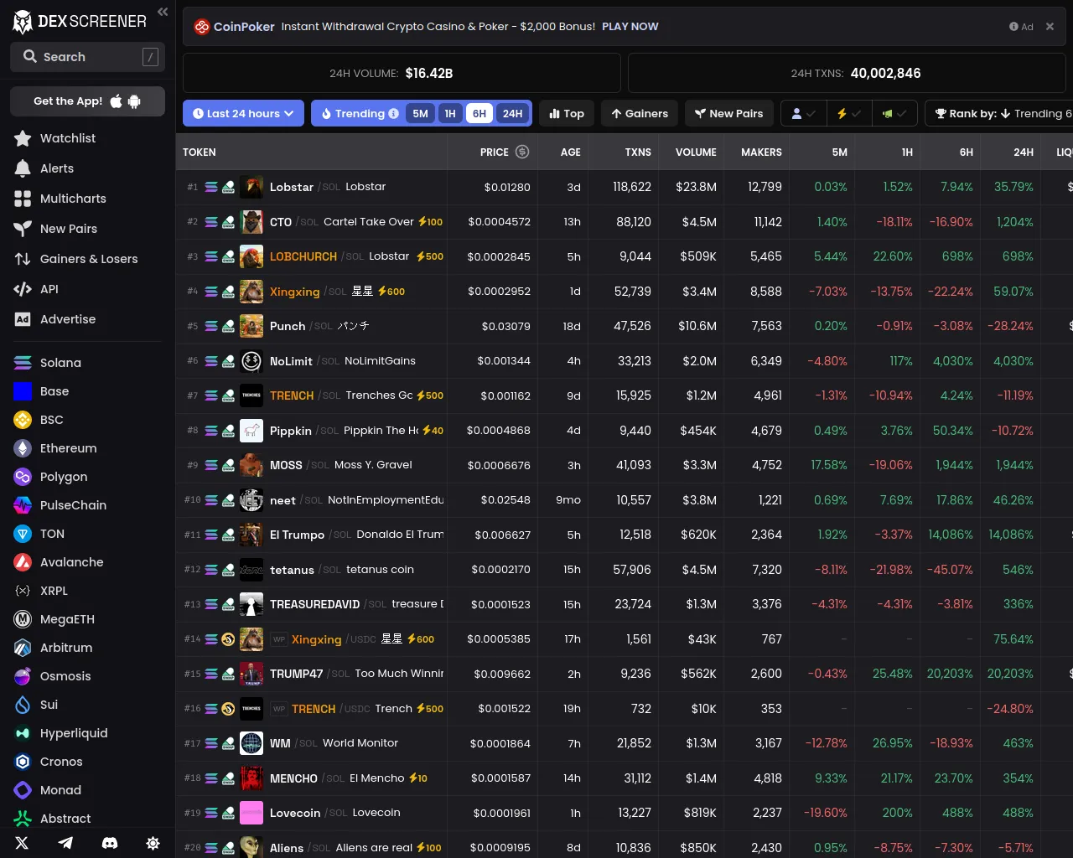Click the Trending info icon
The image size is (1073, 858).
pos(393,114)
